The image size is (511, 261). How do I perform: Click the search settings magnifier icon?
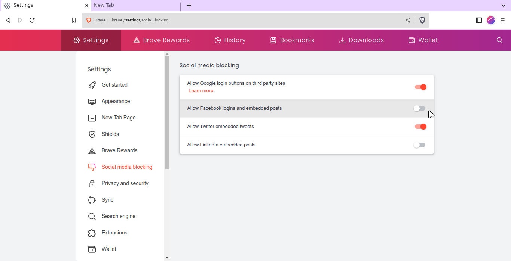click(x=499, y=40)
